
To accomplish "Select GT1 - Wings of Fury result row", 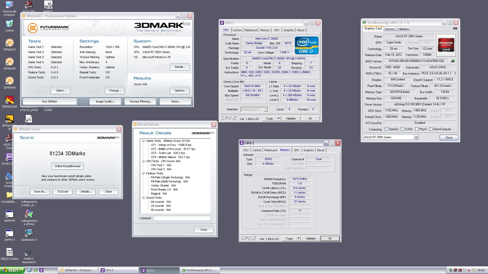I will [x=171, y=145].
